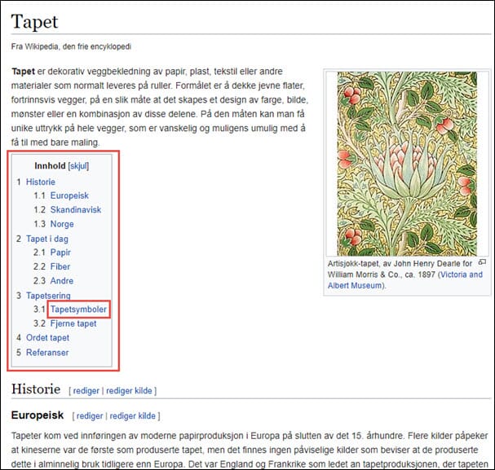Screen dimensions: 495x470
Task: Click the highlighted Tapetsymboler link
Action: 78,310
